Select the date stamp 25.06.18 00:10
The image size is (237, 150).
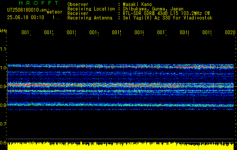click(x=26, y=18)
